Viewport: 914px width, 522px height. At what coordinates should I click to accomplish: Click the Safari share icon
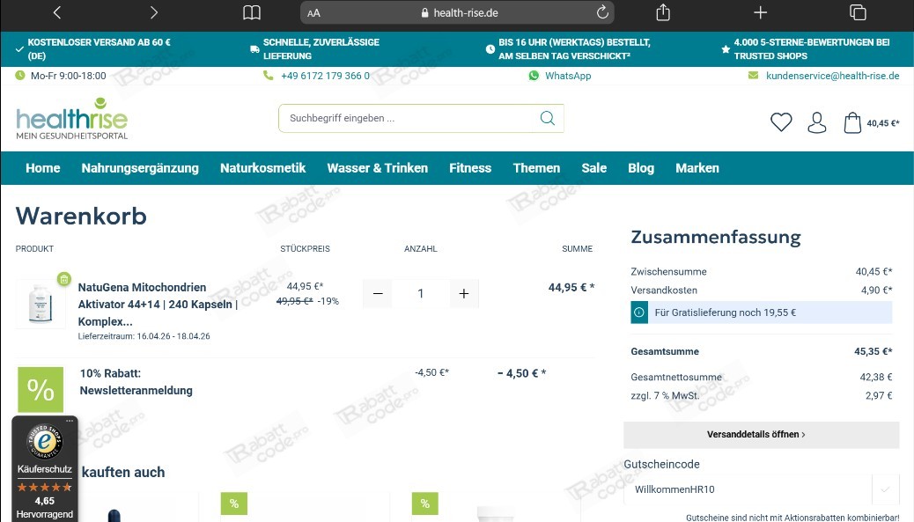[661, 12]
